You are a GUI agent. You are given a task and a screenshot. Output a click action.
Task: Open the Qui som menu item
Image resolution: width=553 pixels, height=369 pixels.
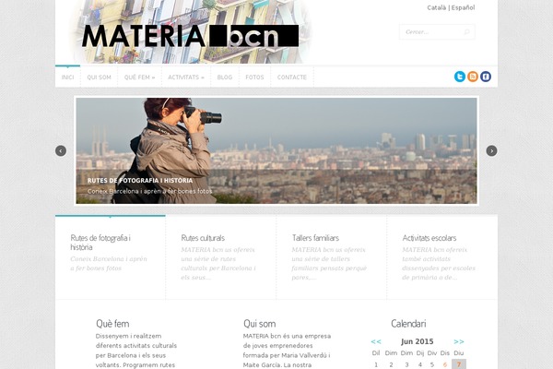[100, 77]
